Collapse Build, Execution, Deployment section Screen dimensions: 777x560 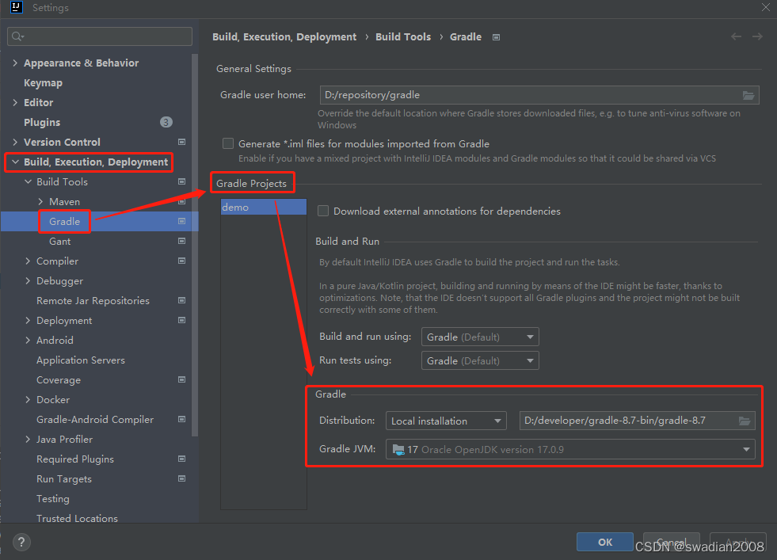tap(15, 162)
